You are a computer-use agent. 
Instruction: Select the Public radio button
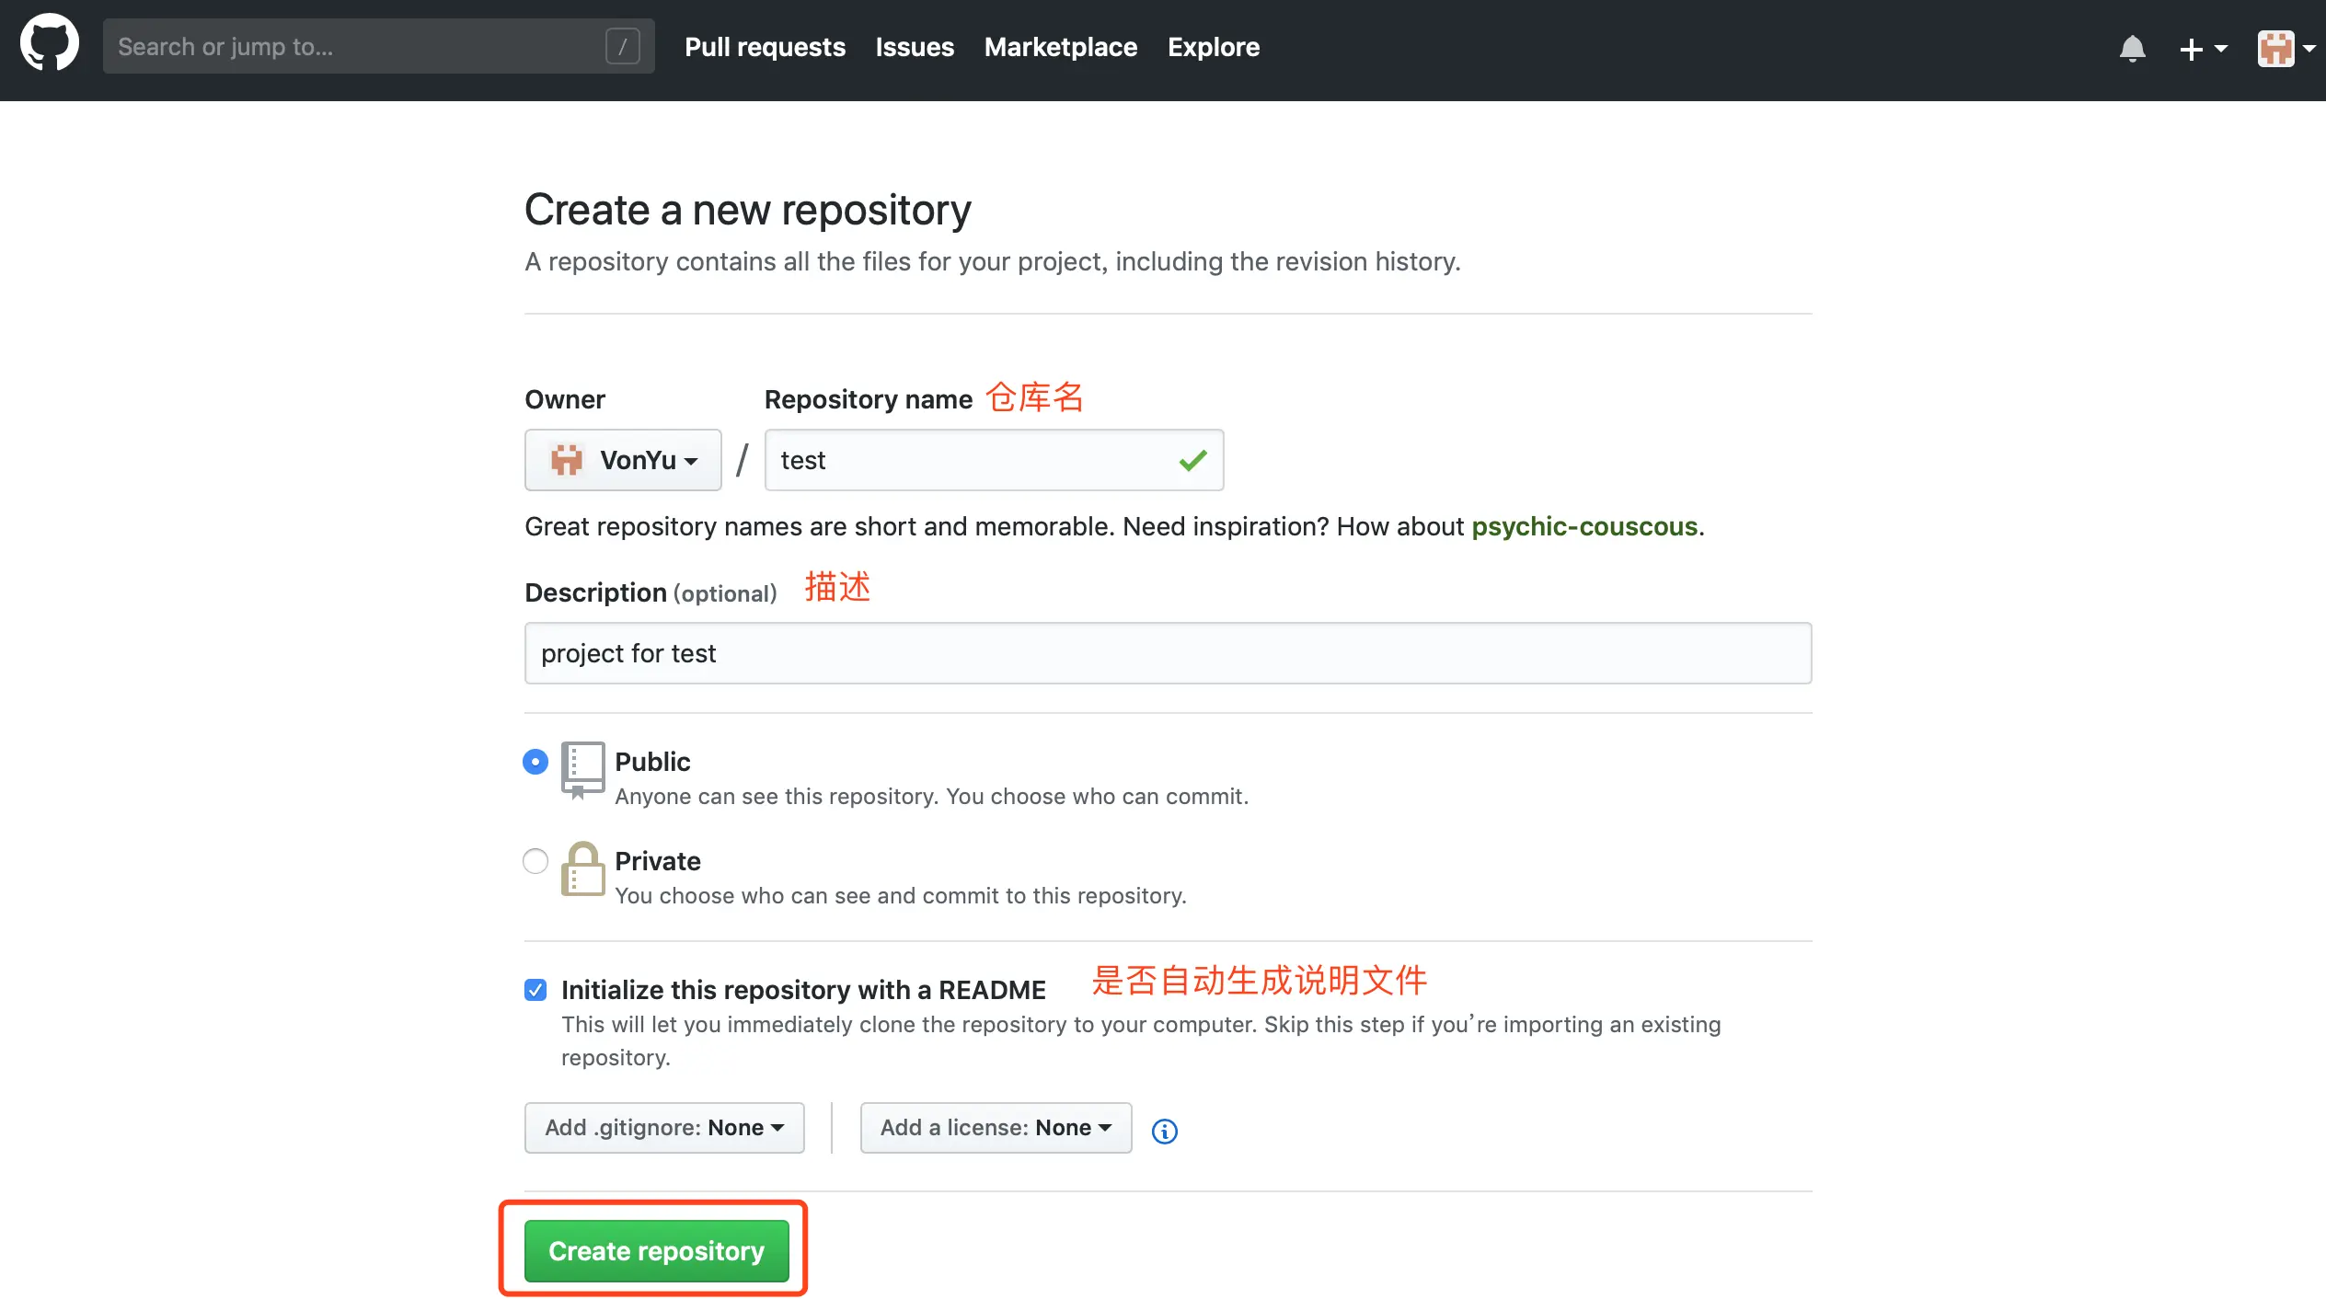coord(535,762)
